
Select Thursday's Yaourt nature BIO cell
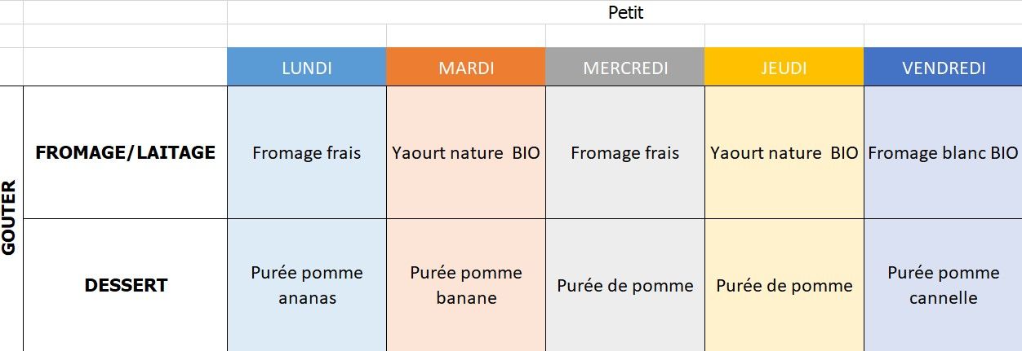coord(784,153)
